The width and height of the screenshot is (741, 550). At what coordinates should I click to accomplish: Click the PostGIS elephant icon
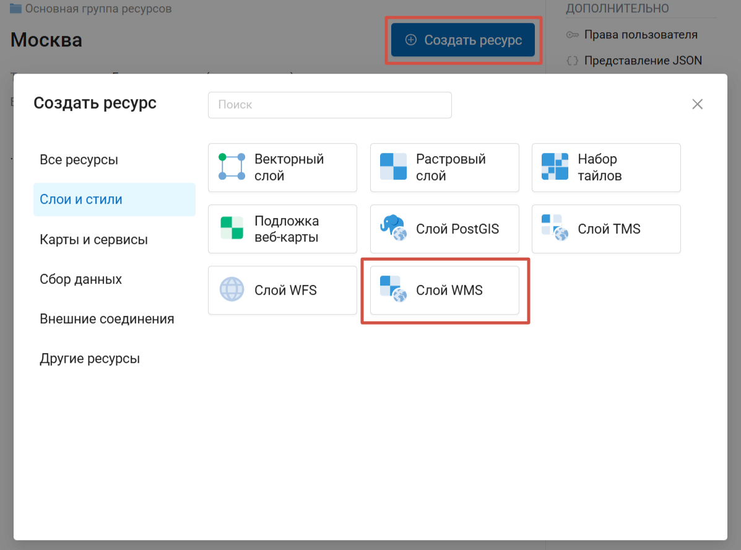coord(393,229)
